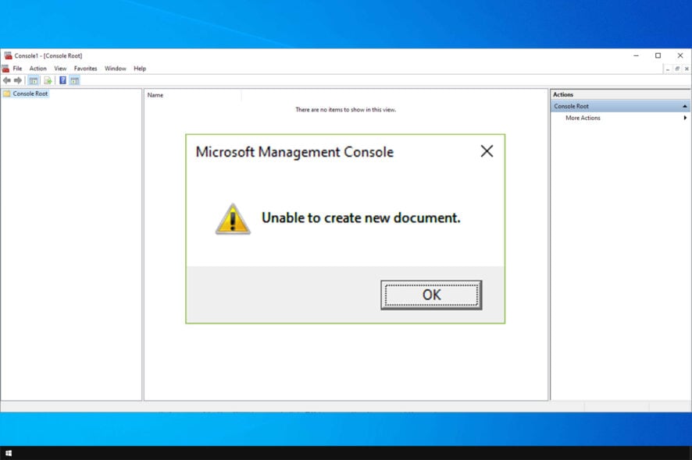Click the Forward arrow in the toolbar

click(x=18, y=80)
